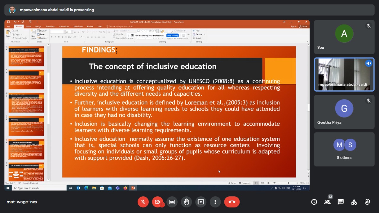
Task: Click the Tell me what you want search box
Action: point(121,27)
